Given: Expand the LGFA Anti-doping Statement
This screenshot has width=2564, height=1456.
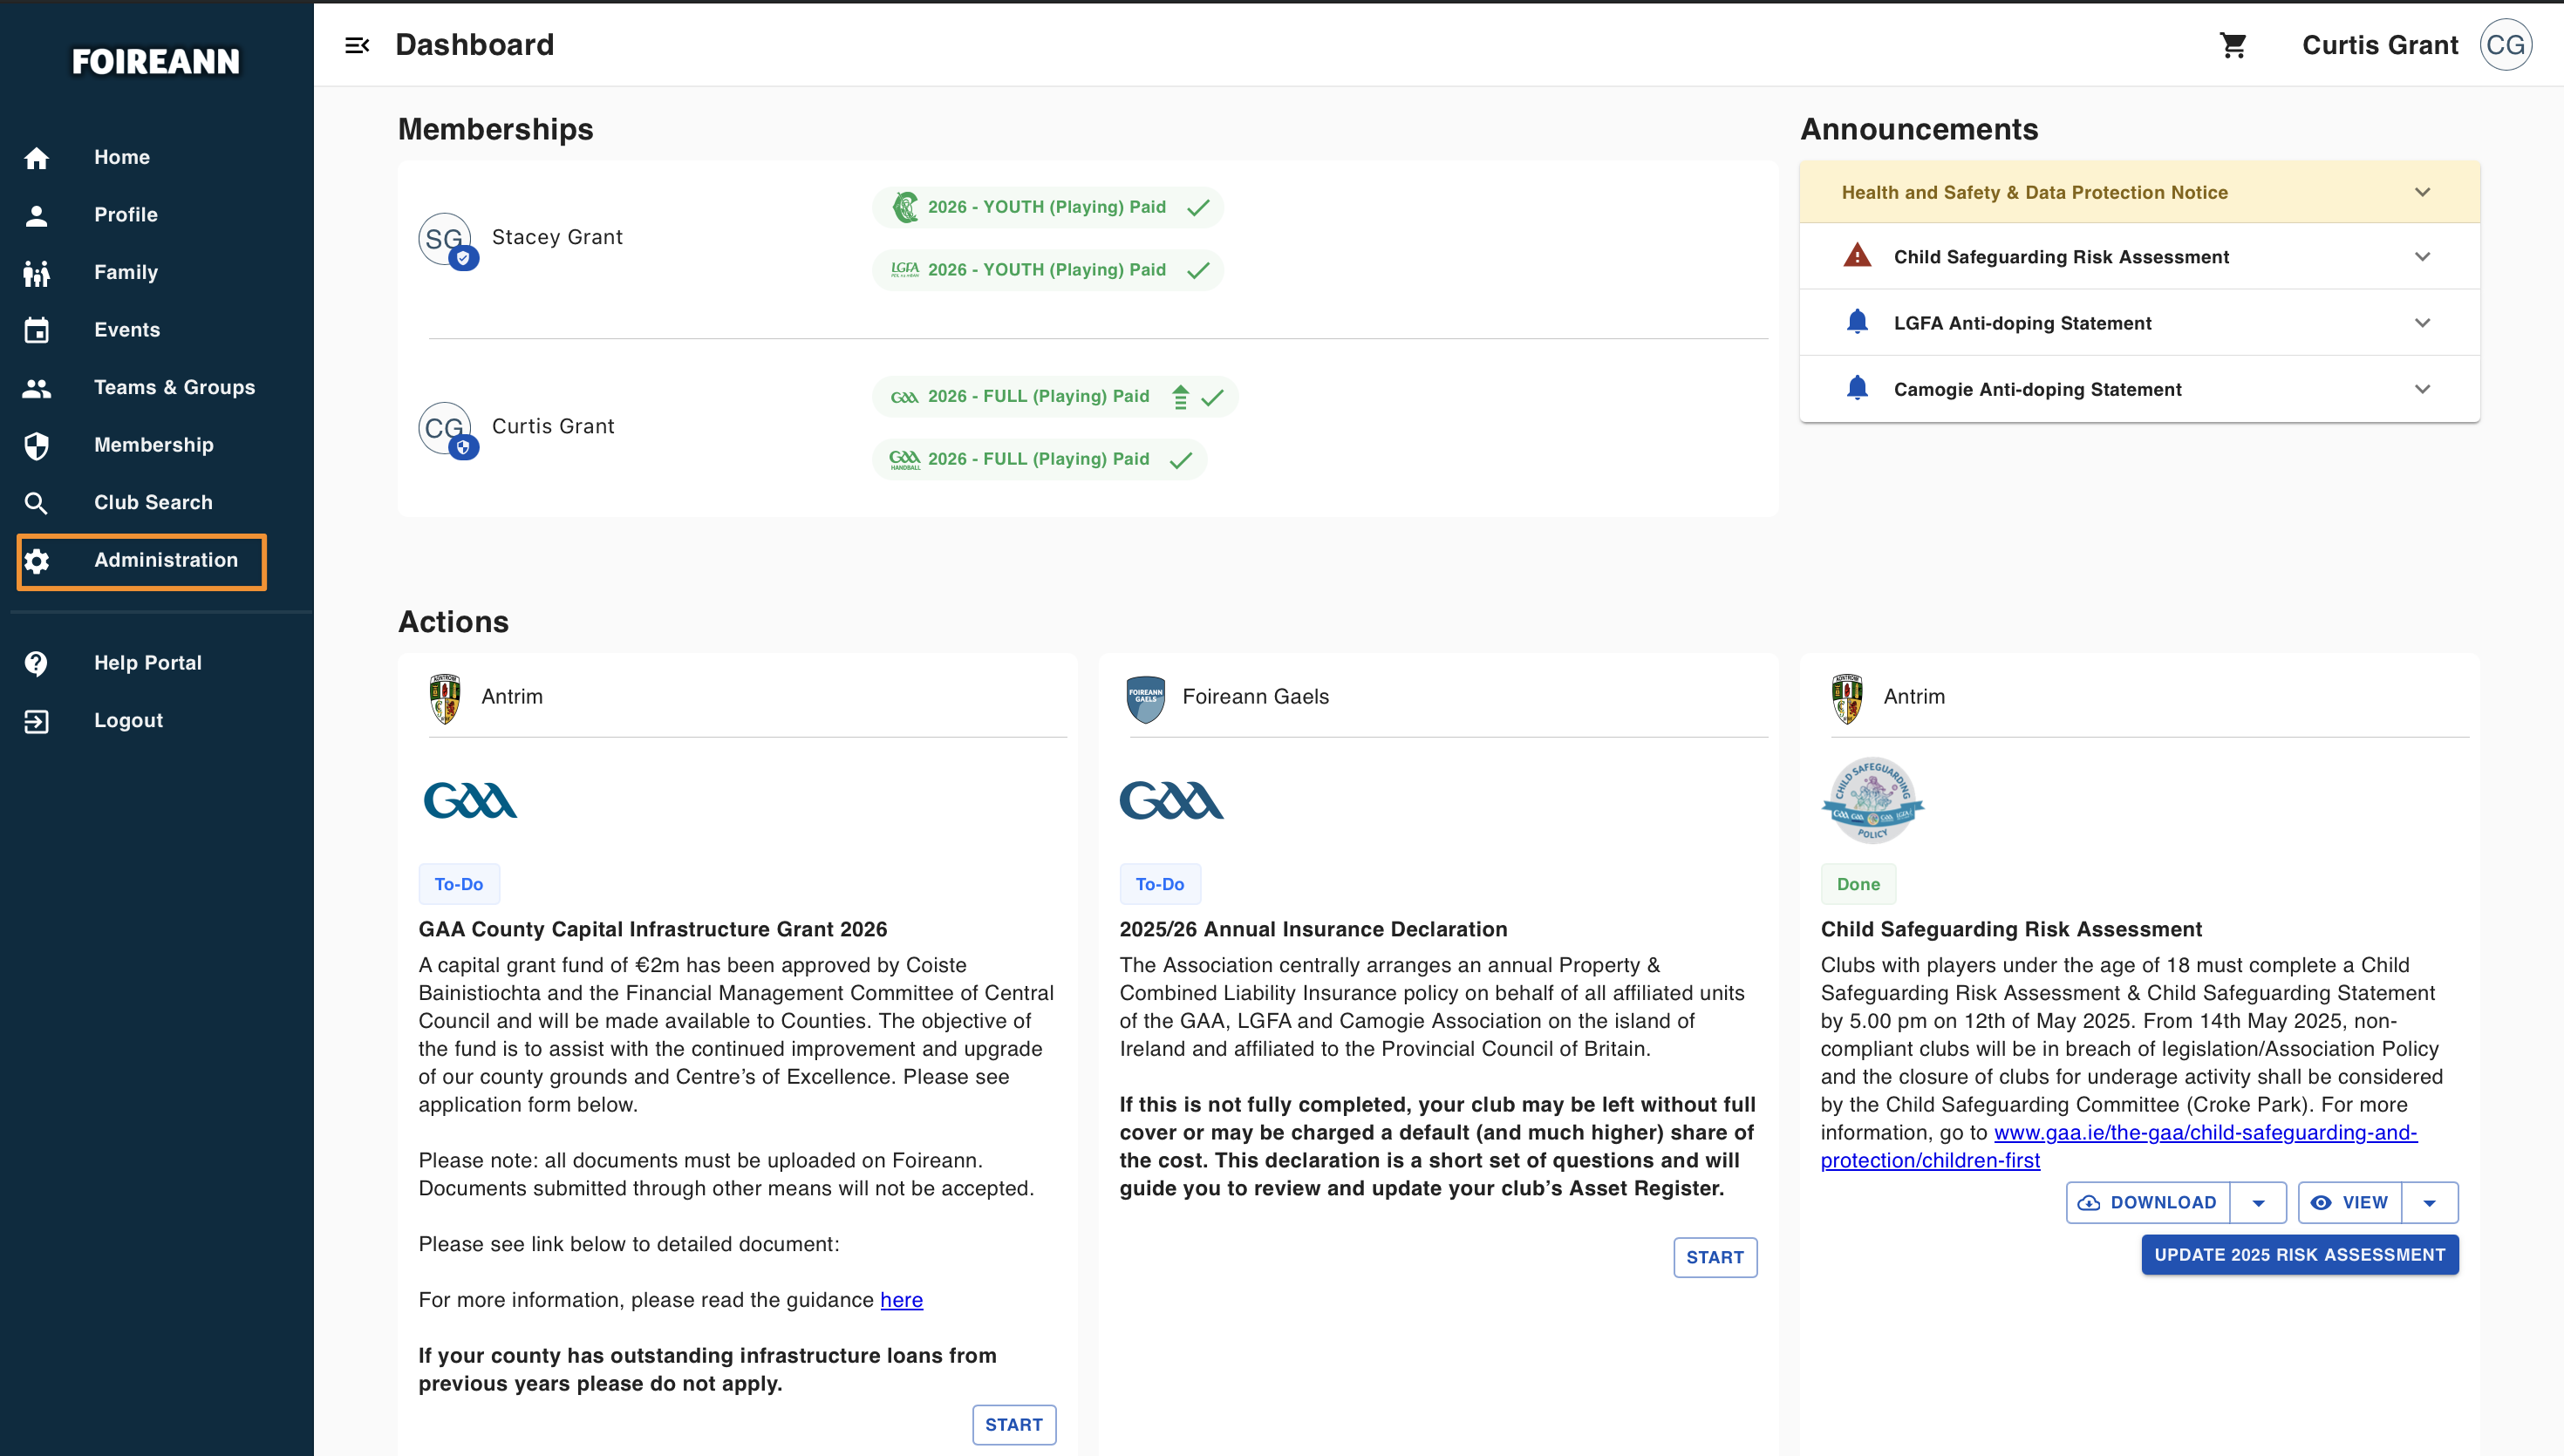Looking at the screenshot, I should (x=2139, y=323).
